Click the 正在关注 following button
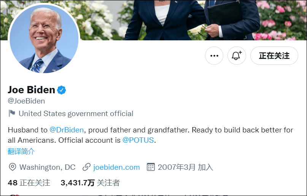The image size is (307, 196). [274, 56]
